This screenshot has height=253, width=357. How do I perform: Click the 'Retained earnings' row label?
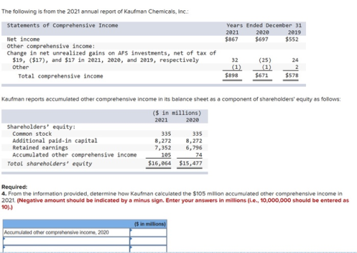tap(40, 148)
